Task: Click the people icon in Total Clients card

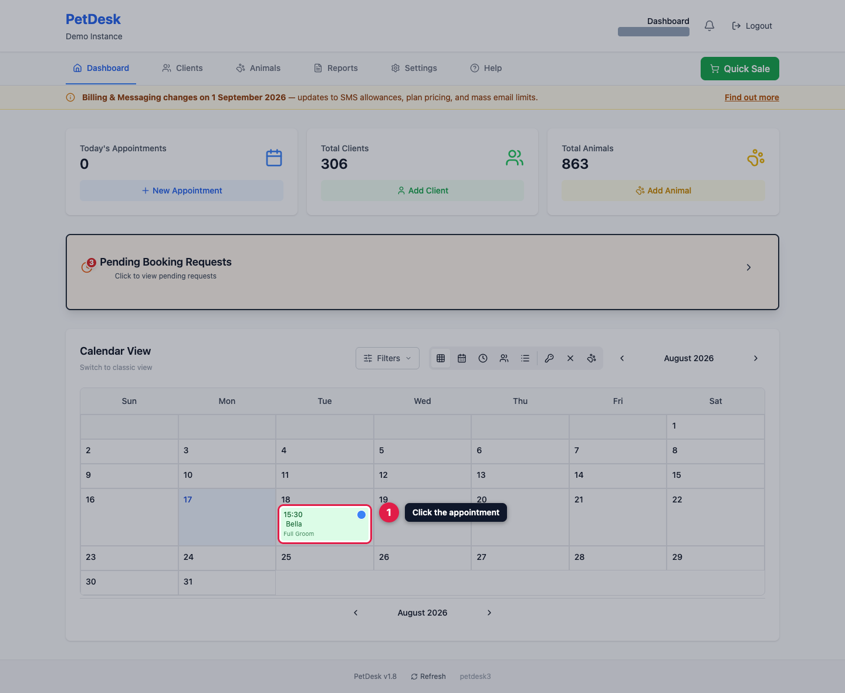Action: tap(515, 158)
